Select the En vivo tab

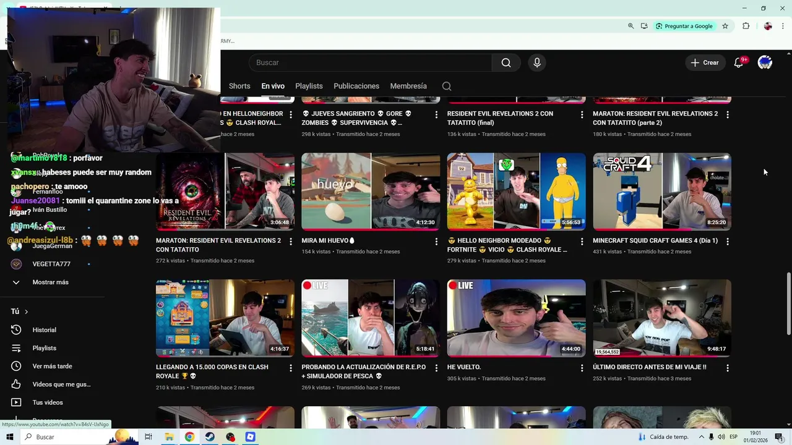click(x=273, y=86)
